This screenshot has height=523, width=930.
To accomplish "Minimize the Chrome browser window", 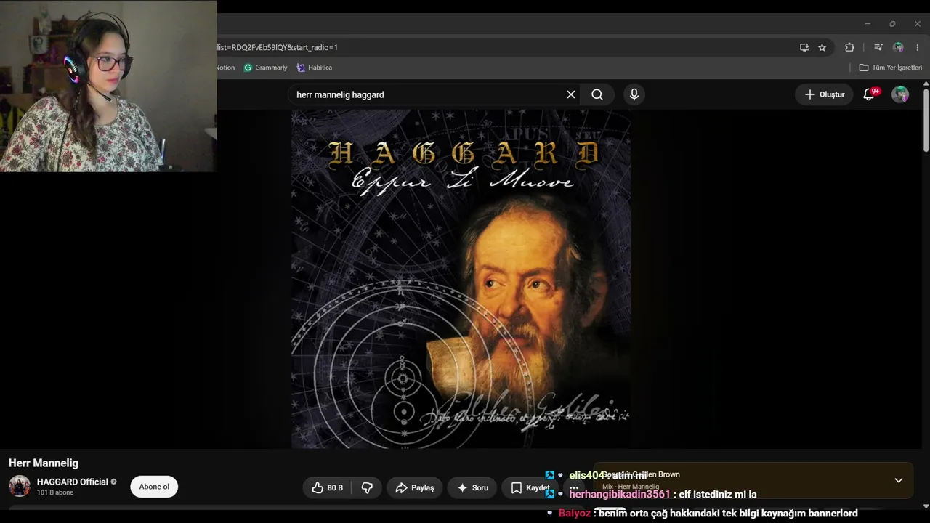I will pos(868,24).
